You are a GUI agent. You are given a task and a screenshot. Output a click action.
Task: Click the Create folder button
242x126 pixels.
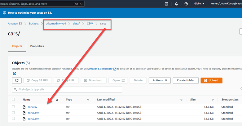(x=186, y=80)
